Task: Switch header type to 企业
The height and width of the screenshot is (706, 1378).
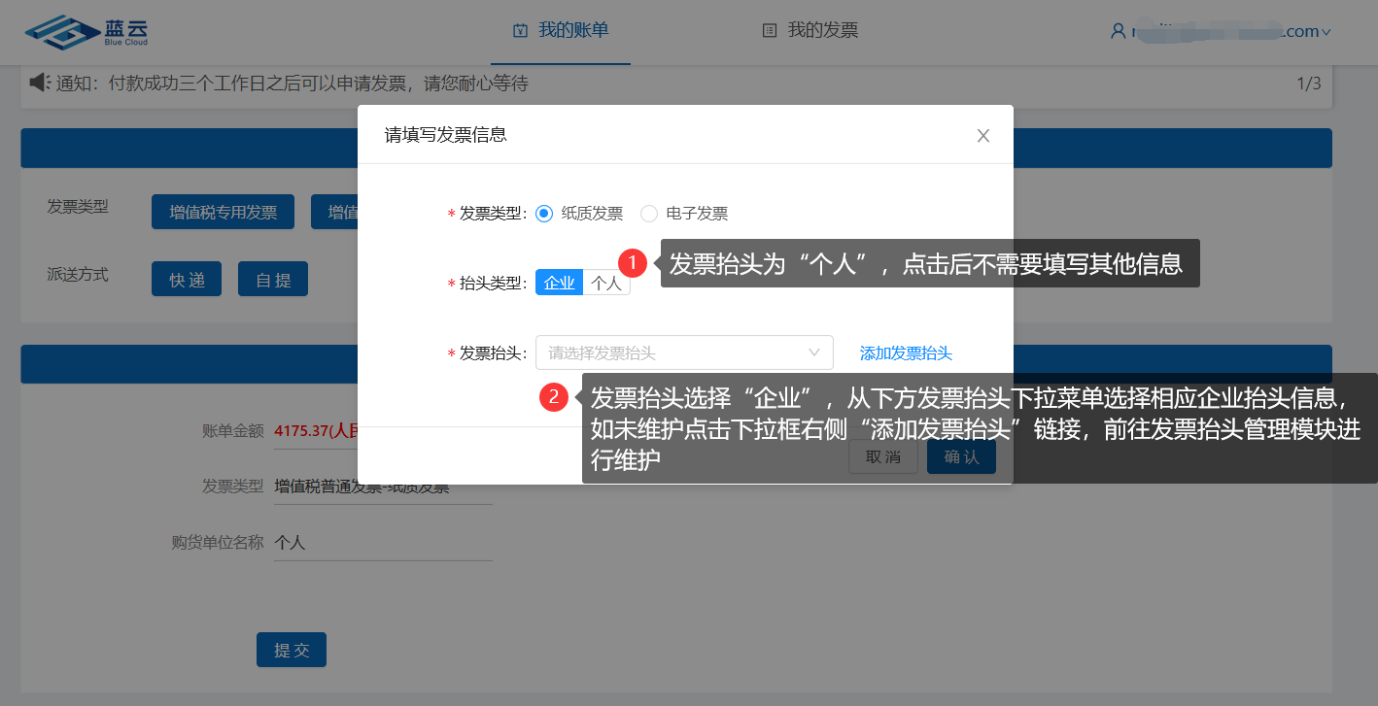Action: pos(560,284)
